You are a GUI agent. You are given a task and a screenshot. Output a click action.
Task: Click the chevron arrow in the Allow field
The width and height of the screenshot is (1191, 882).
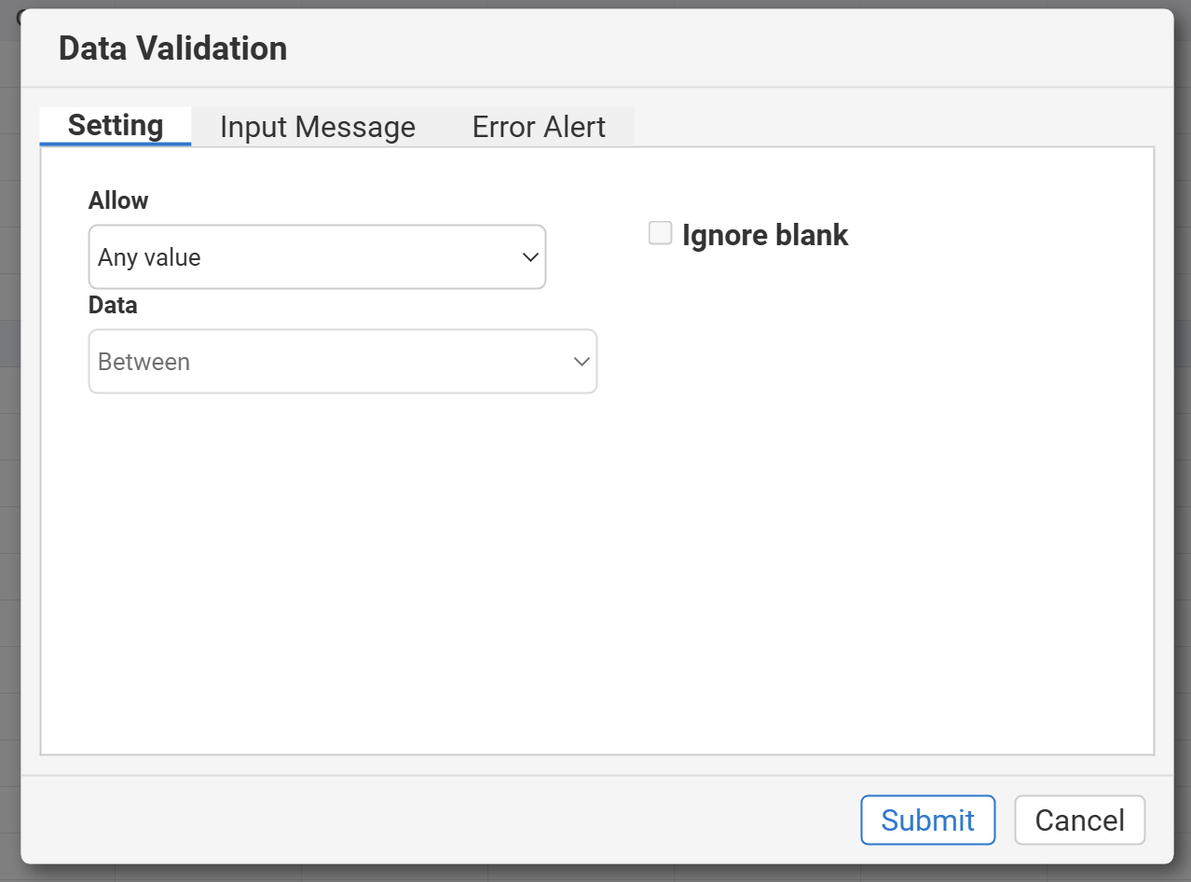(530, 257)
